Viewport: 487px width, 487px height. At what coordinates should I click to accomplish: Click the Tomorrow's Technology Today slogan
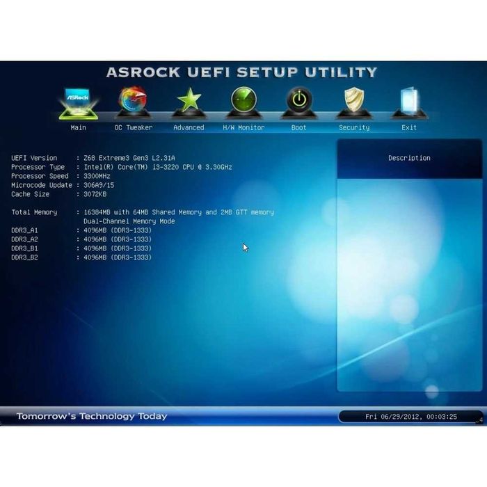92,416
